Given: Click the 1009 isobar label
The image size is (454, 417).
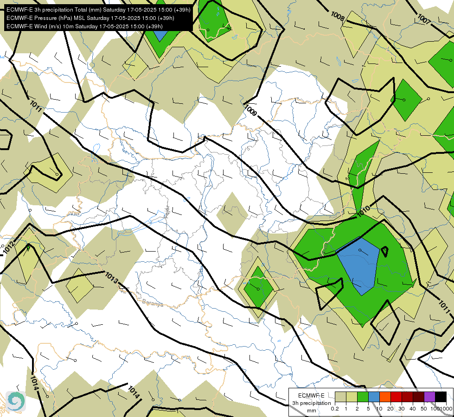Looking at the screenshot, I should [x=251, y=110].
